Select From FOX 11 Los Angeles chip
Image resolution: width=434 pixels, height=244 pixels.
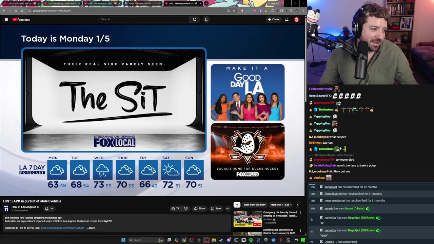tap(281, 205)
